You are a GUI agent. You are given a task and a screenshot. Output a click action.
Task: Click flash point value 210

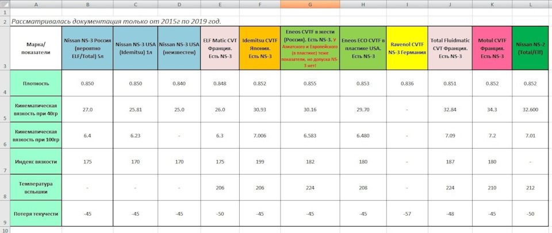click(492, 188)
